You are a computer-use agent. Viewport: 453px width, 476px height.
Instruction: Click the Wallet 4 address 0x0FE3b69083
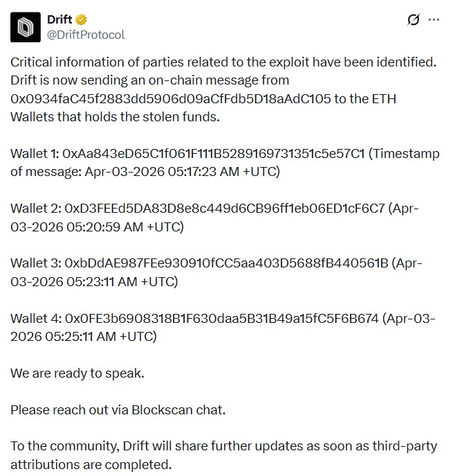pos(221,318)
